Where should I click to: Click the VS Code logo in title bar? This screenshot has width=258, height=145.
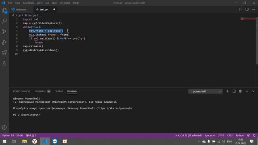3,3
